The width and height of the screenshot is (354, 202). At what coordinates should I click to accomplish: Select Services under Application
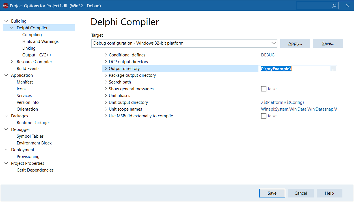pos(24,96)
